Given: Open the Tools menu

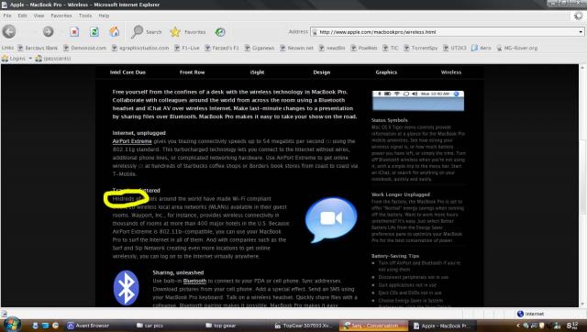Looking at the screenshot, I should [x=85, y=16].
